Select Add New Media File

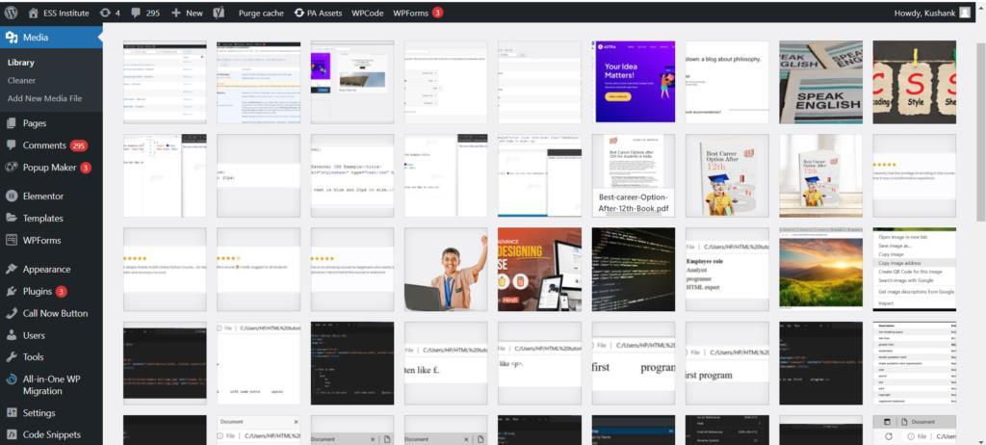[x=44, y=98]
